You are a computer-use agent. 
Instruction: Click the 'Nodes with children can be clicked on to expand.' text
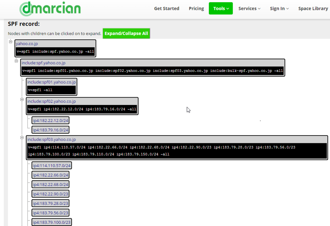click(54, 33)
